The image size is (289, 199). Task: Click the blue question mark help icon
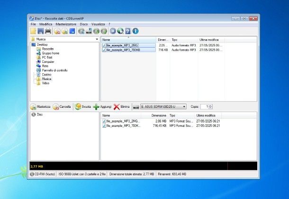point(128,31)
